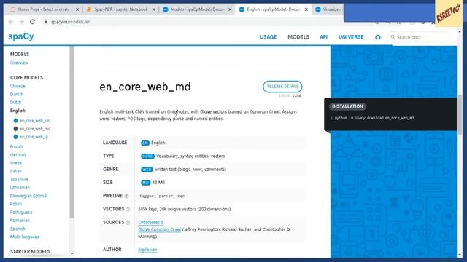Select French in core models
Image resolution: width=467 pixels, height=262 pixels.
(16, 146)
